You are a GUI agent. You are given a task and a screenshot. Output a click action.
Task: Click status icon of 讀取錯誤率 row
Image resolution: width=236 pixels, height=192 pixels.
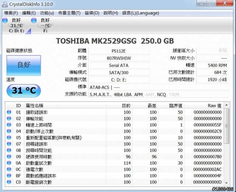9,112
